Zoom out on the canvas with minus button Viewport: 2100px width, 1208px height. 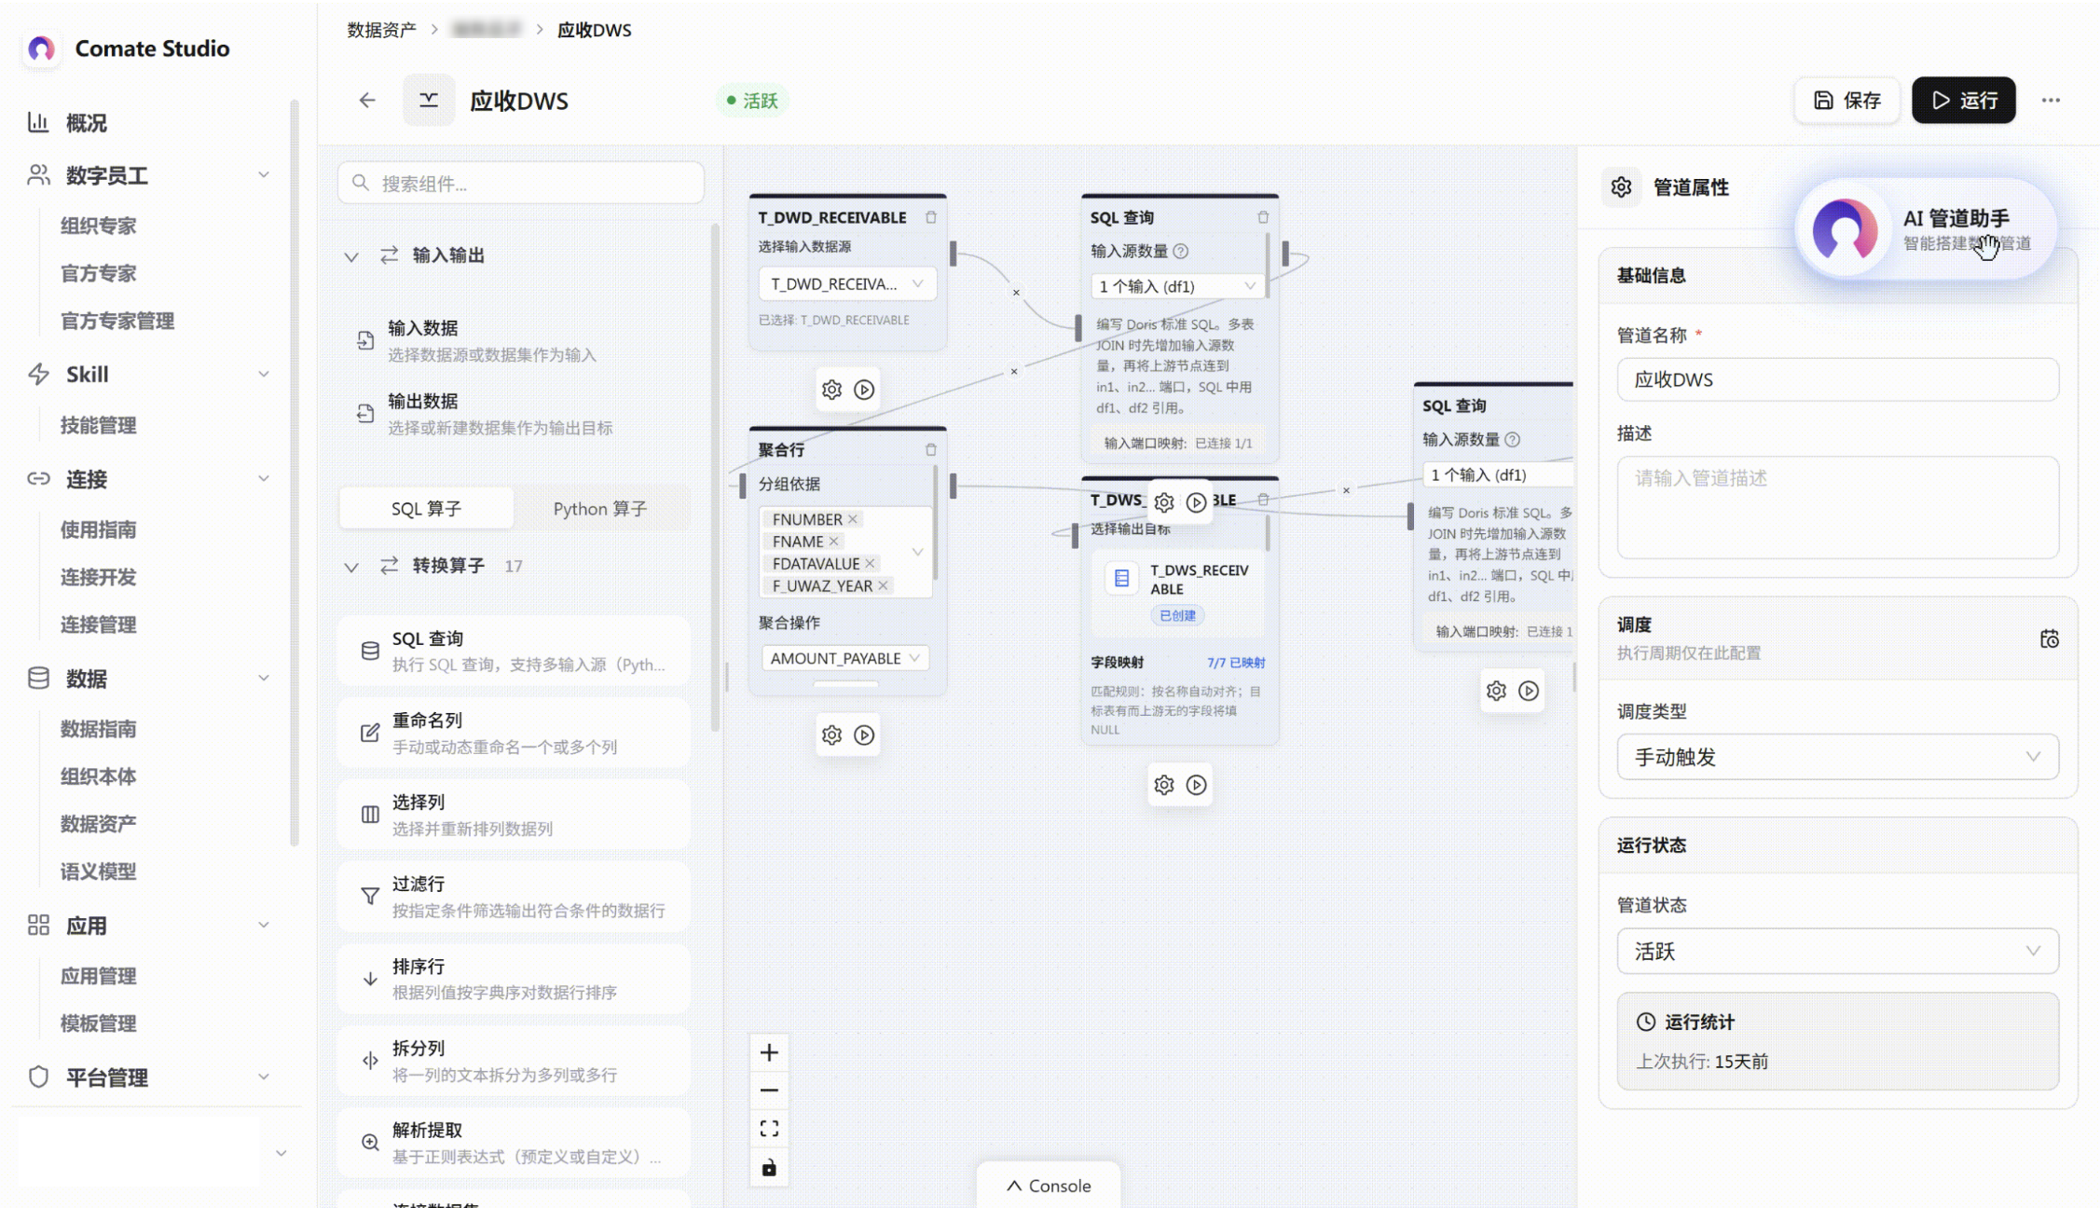[x=769, y=1091]
